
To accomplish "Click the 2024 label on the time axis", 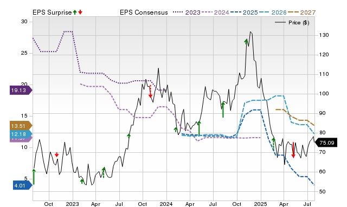I will pos(166,204).
